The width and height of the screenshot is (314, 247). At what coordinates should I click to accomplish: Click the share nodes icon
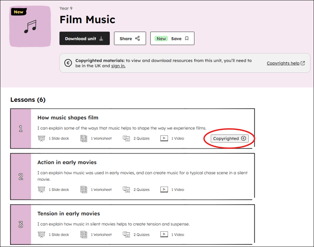137,39
